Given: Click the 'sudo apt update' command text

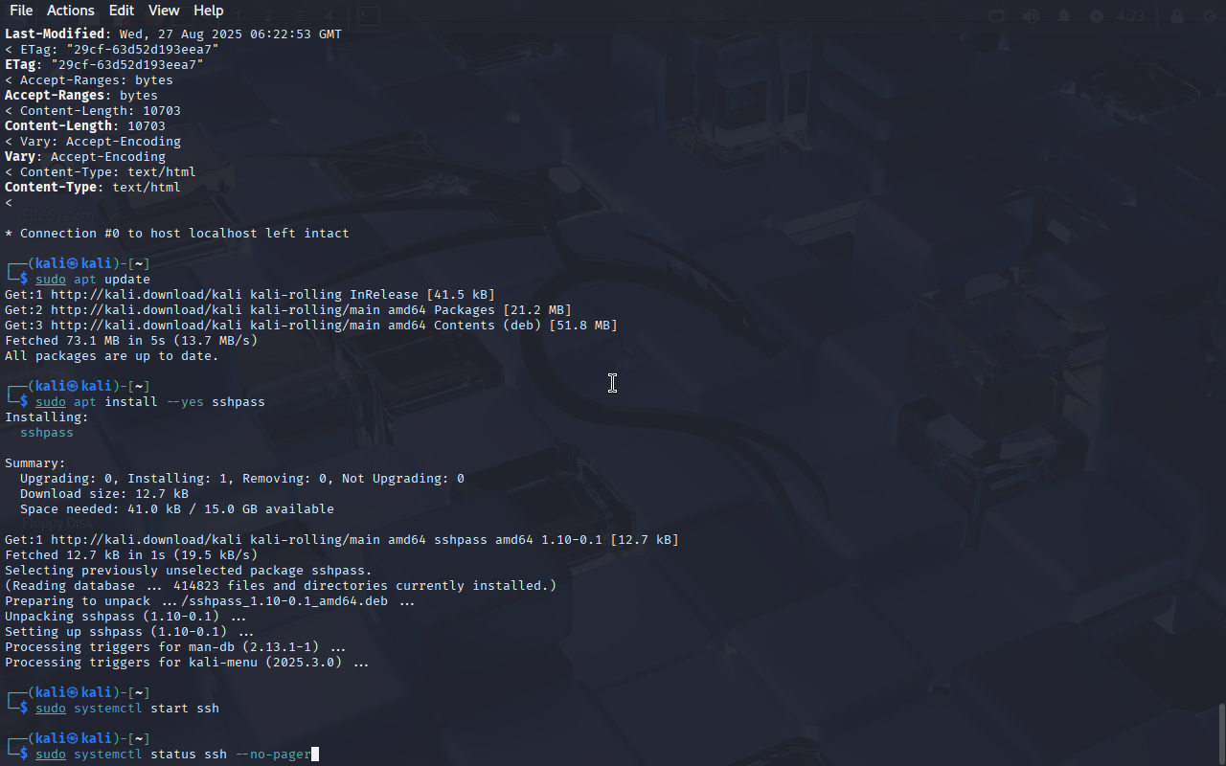Looking at the screenshot, I should 93,280.
